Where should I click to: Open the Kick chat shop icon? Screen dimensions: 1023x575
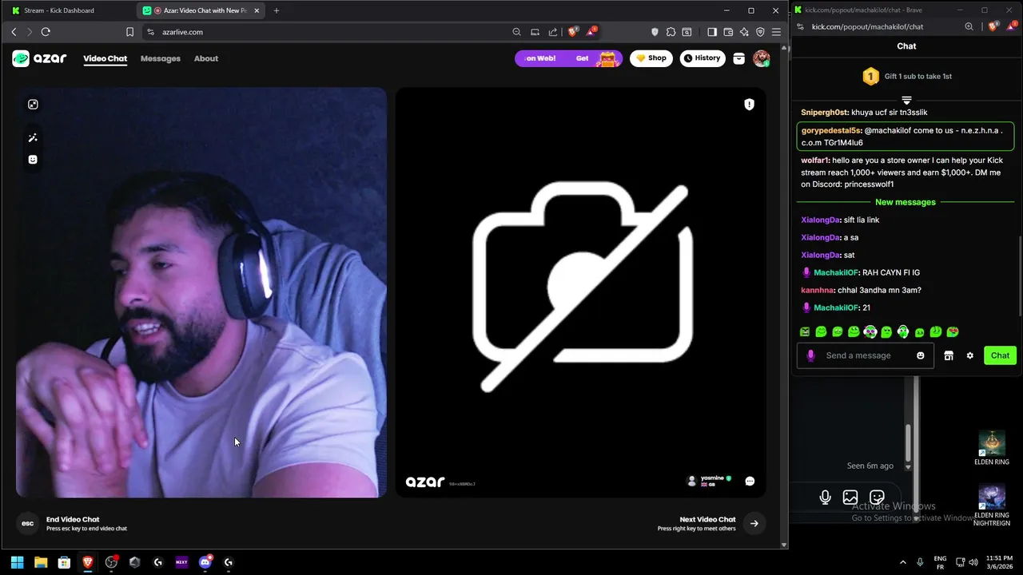tap(949, 355)
